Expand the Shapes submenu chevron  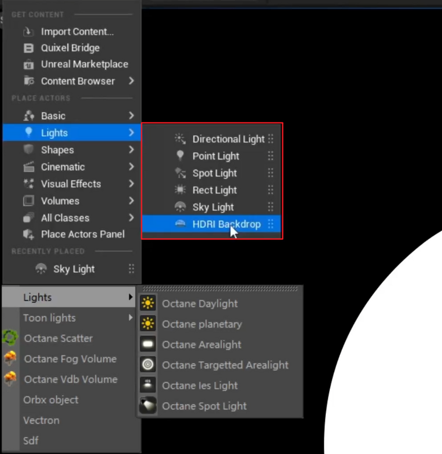click(132, 150)
